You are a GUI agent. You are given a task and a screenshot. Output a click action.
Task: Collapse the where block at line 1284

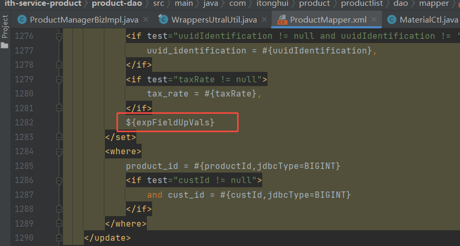point(59,152)
